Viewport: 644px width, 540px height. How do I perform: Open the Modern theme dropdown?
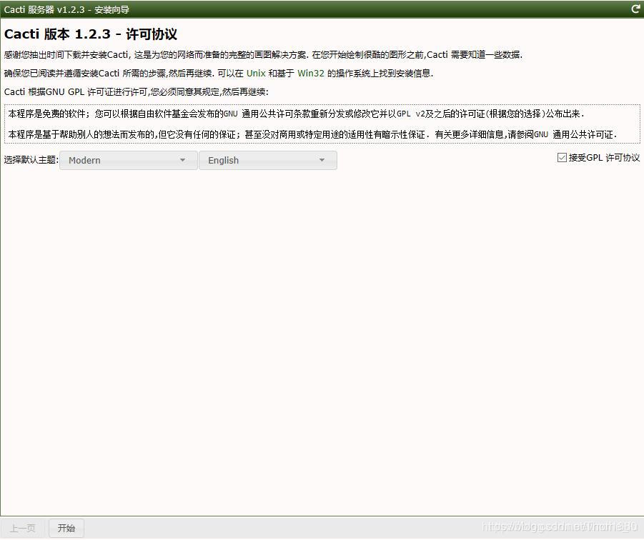click(x=128, y=161)
